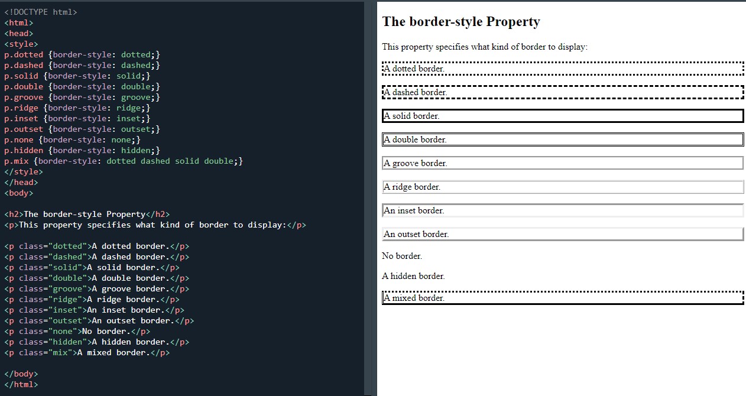Click 'An inset border.' paragraph in preview
The image size is (746, 396).
563,210
